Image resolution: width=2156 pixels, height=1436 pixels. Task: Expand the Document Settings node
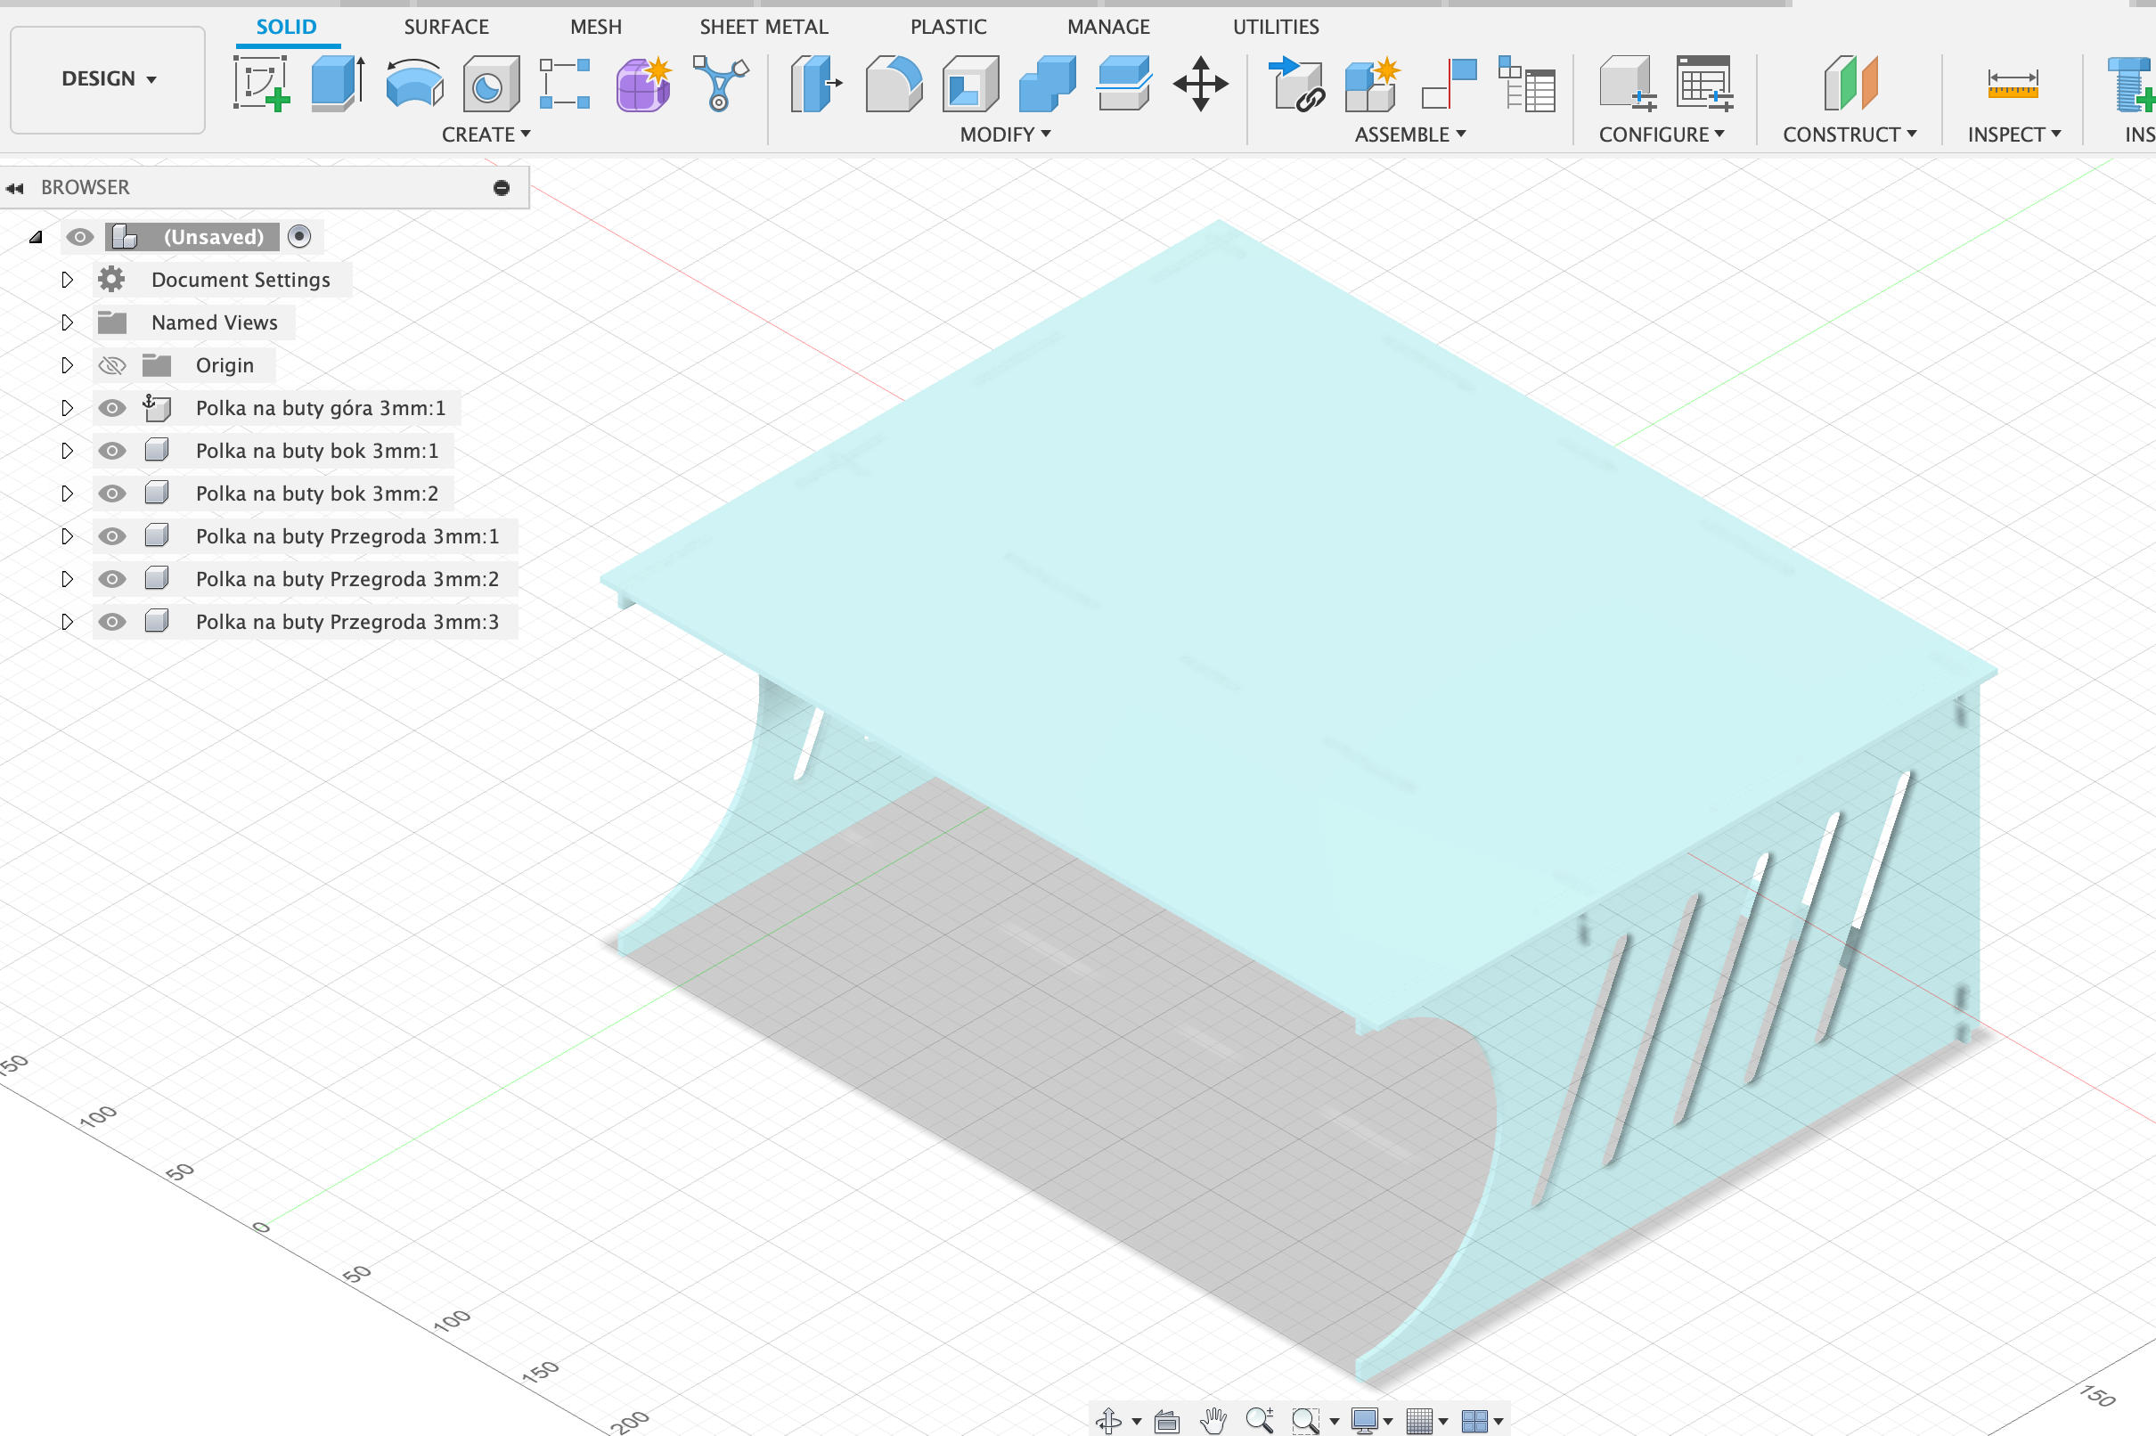pos(67,280)
